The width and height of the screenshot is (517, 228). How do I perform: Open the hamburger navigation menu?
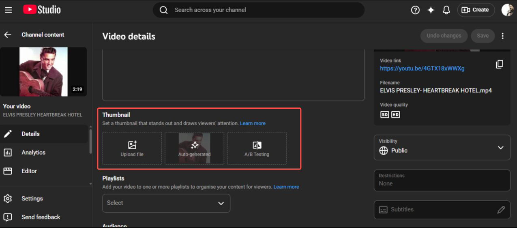point(8,10)
